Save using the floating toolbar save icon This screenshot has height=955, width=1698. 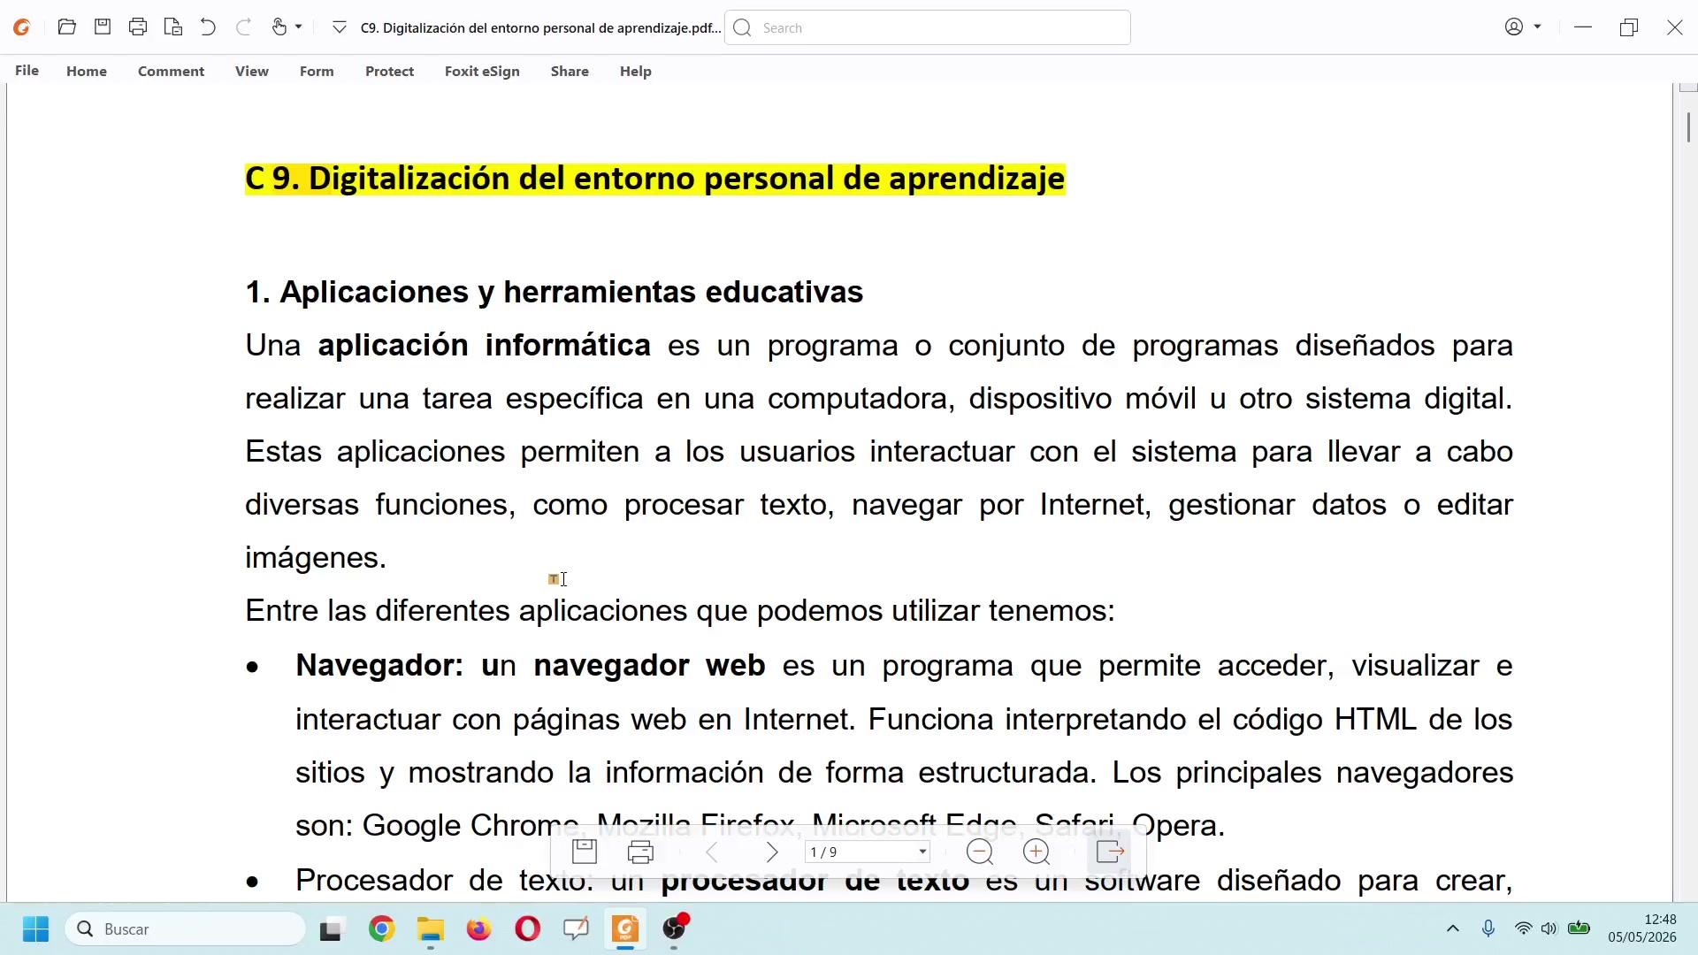point(585,852)
